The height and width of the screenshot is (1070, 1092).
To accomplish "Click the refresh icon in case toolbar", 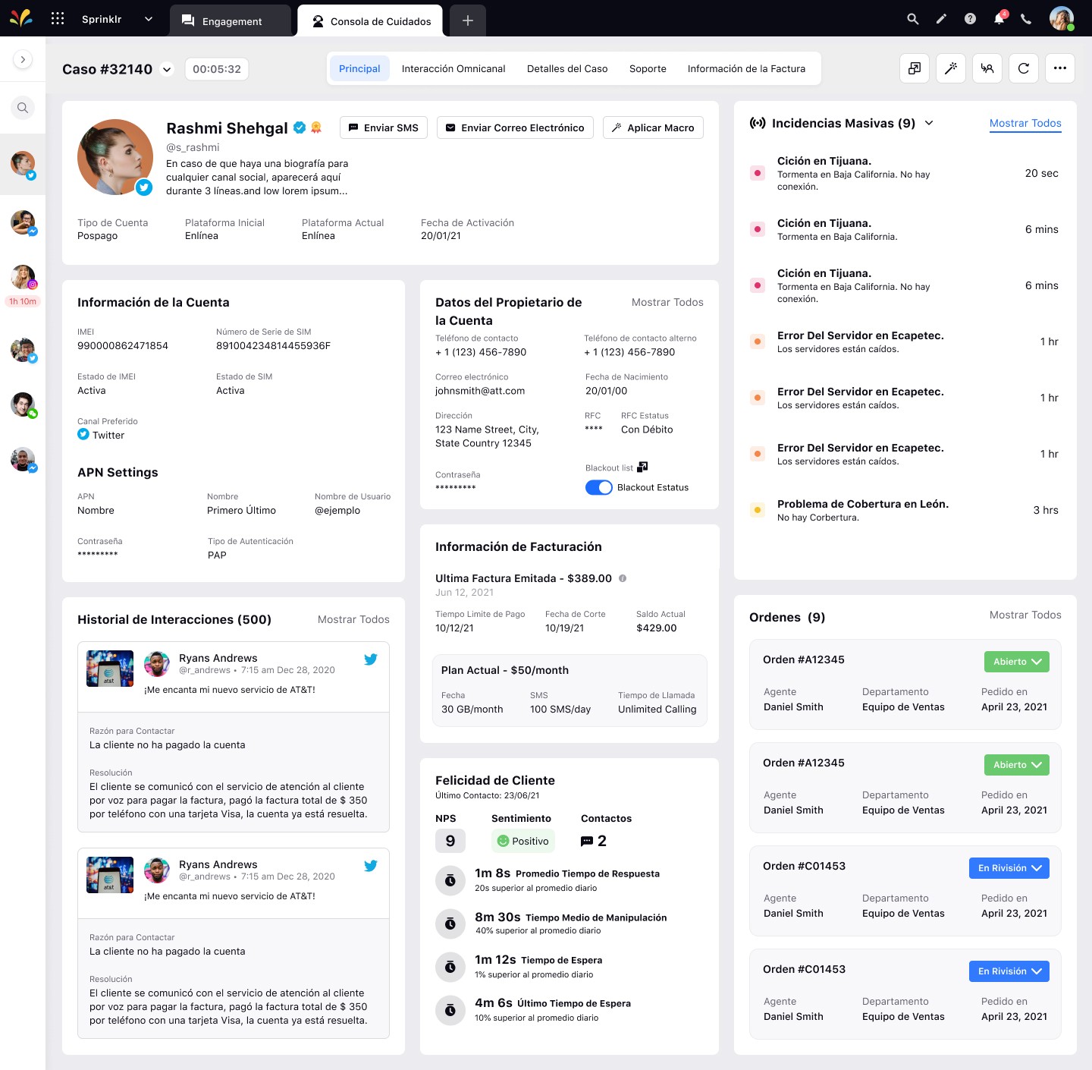I will [1023, 68].
